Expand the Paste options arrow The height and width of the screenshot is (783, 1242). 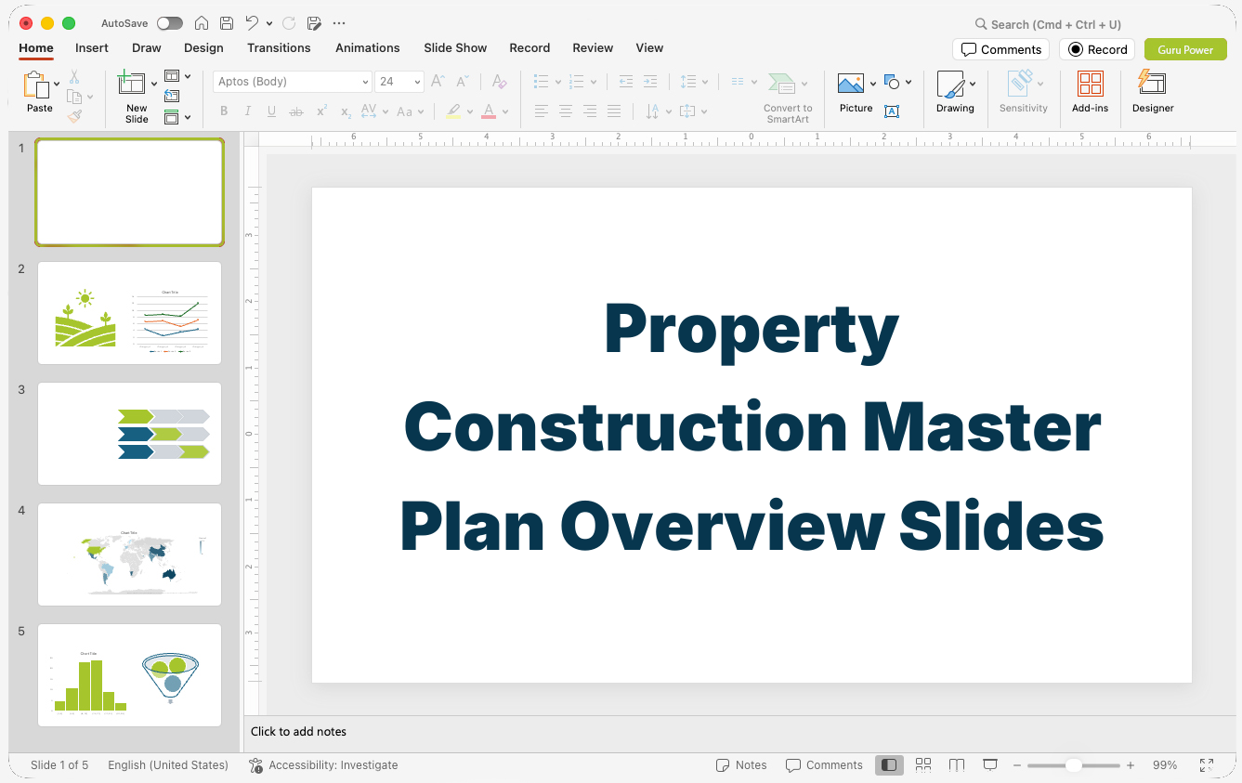(57, 84)
